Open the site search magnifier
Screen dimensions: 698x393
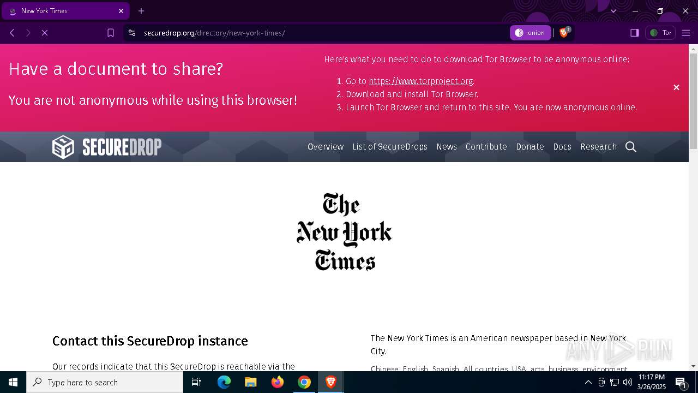[x=631, y=146]
